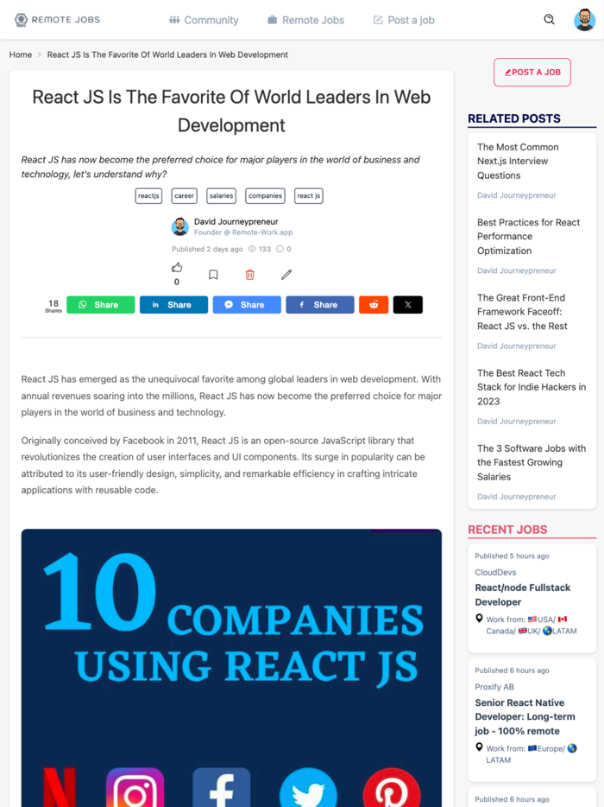This screenshot has height=807, width=604.
Task: Share the article on X
Action: click(407, 305)
